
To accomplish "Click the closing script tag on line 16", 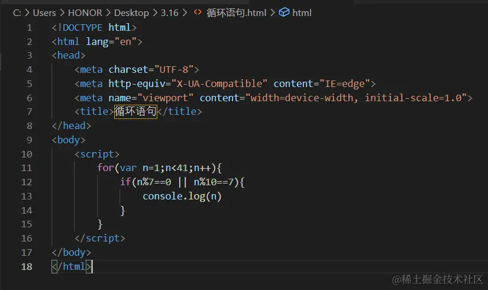I will (x=99, y=239).
